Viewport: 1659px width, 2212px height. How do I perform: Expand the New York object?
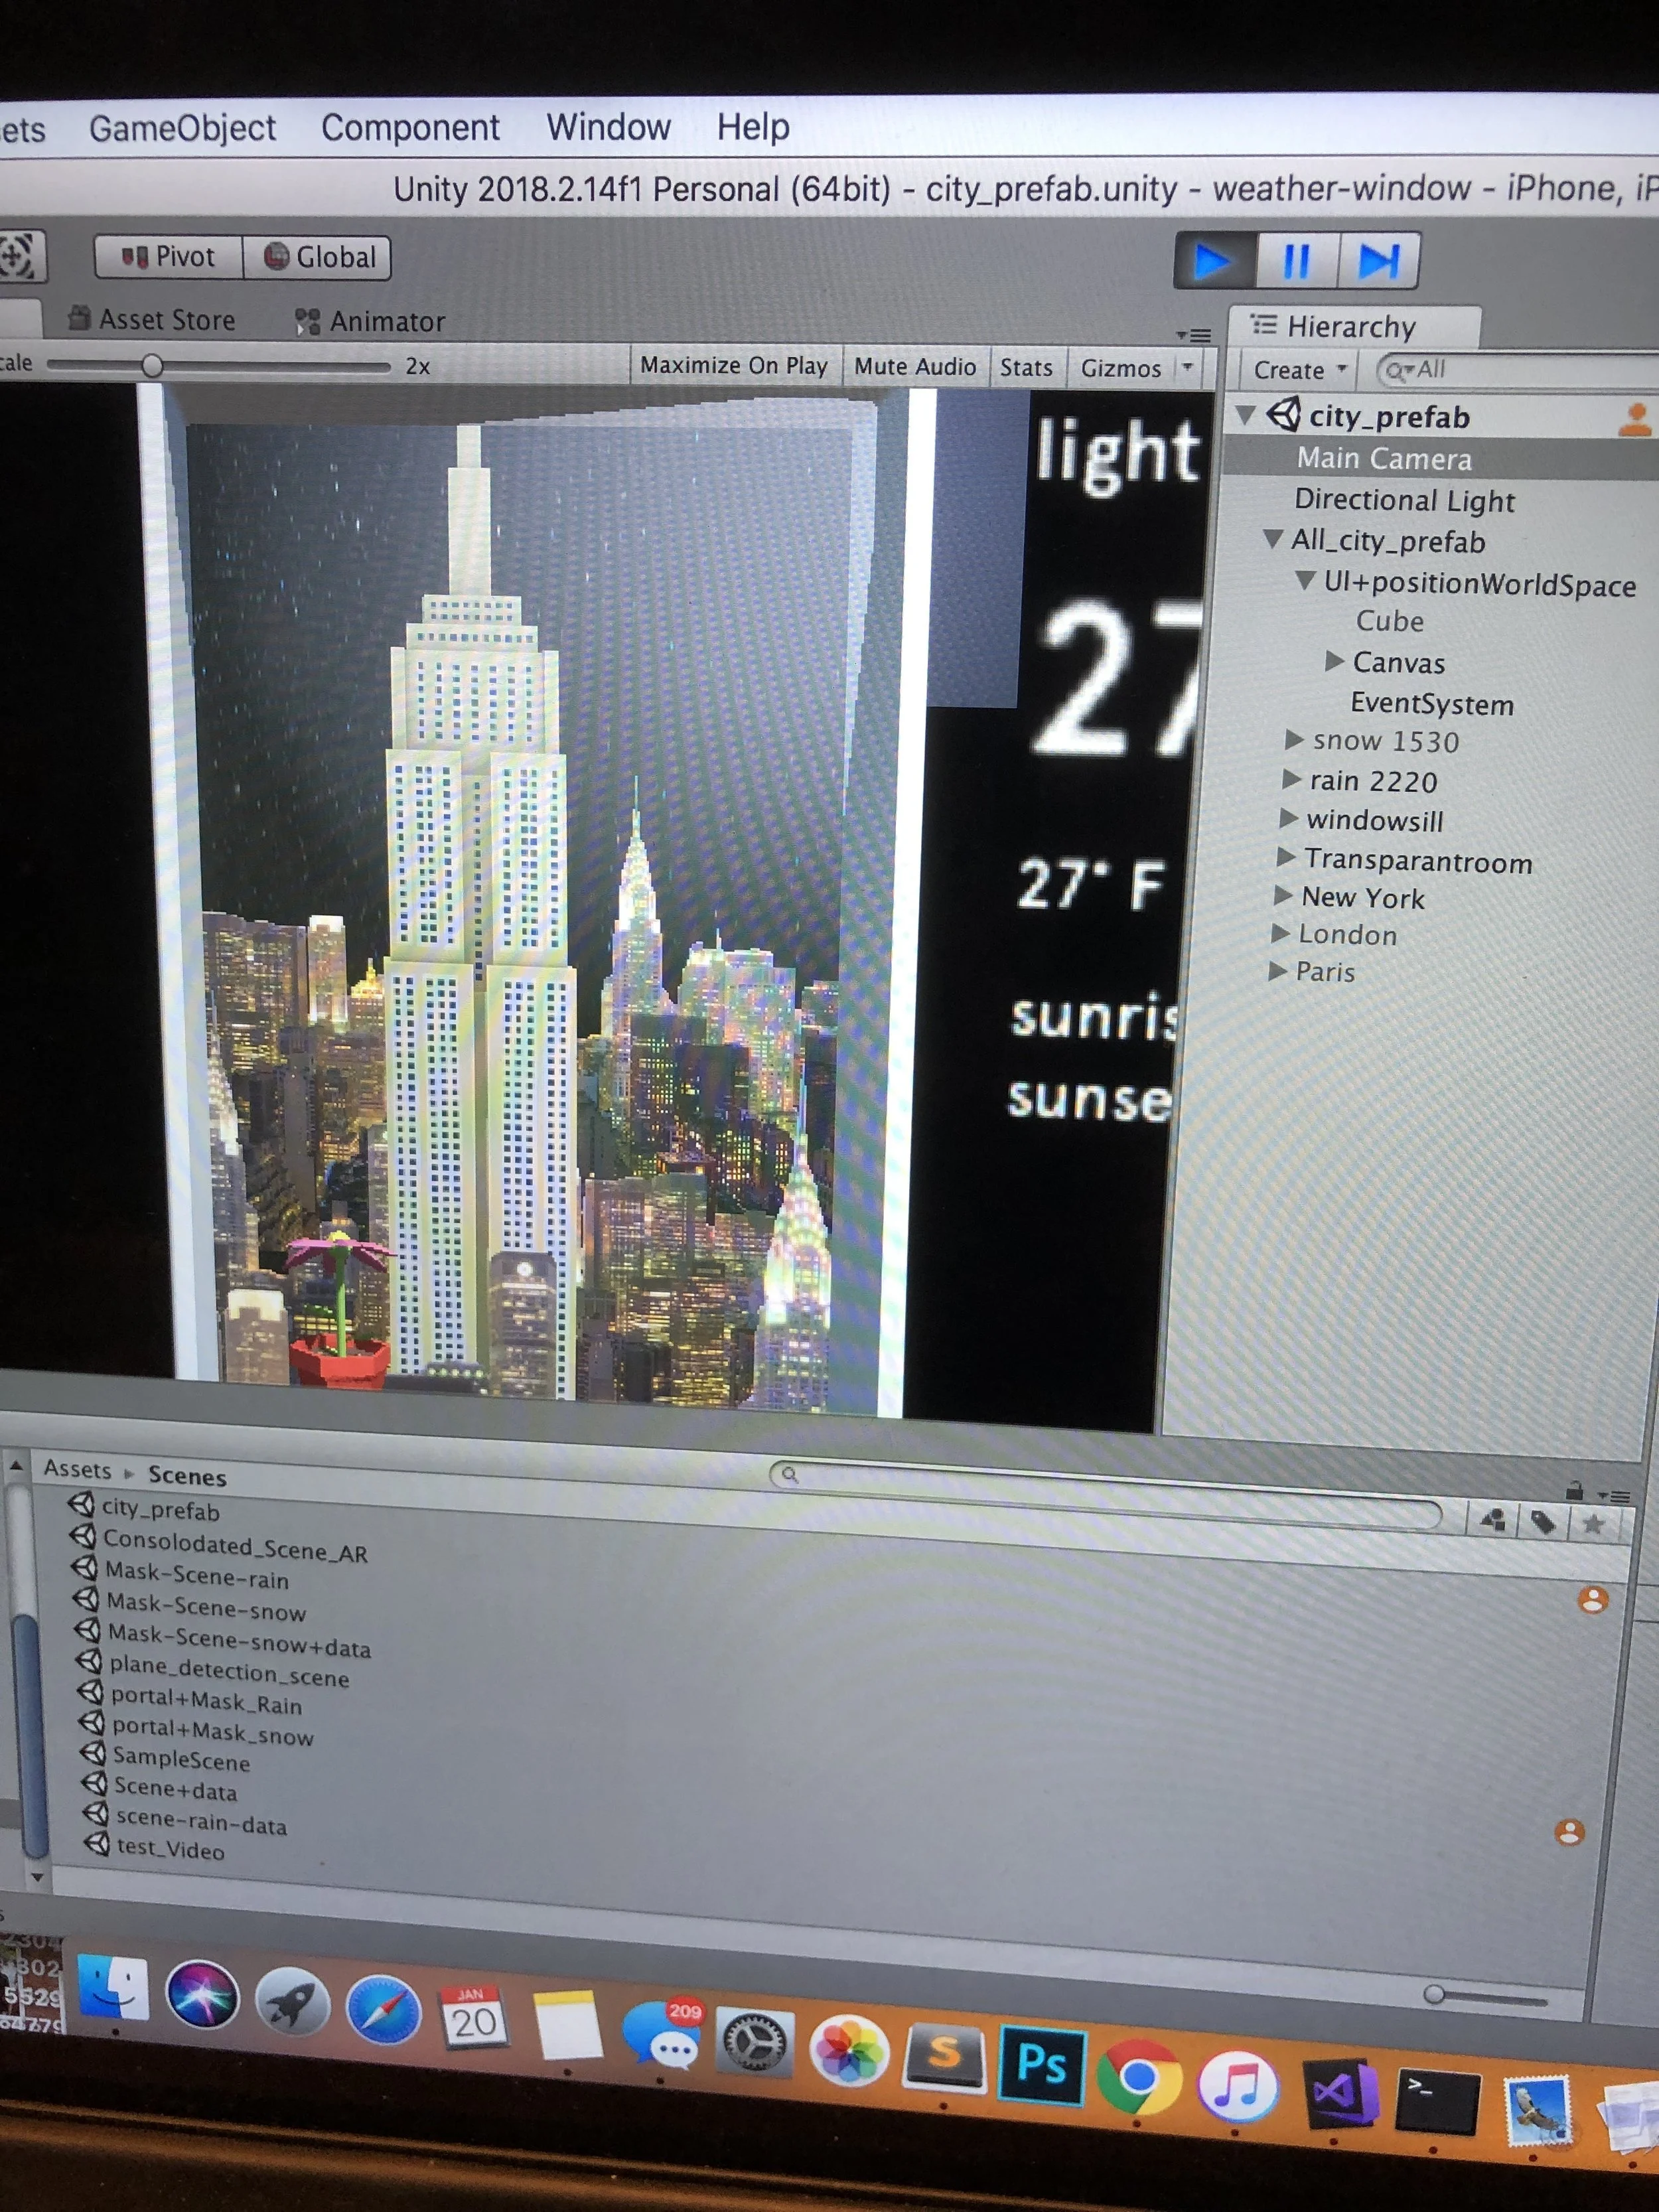(x=1283, y=896)
